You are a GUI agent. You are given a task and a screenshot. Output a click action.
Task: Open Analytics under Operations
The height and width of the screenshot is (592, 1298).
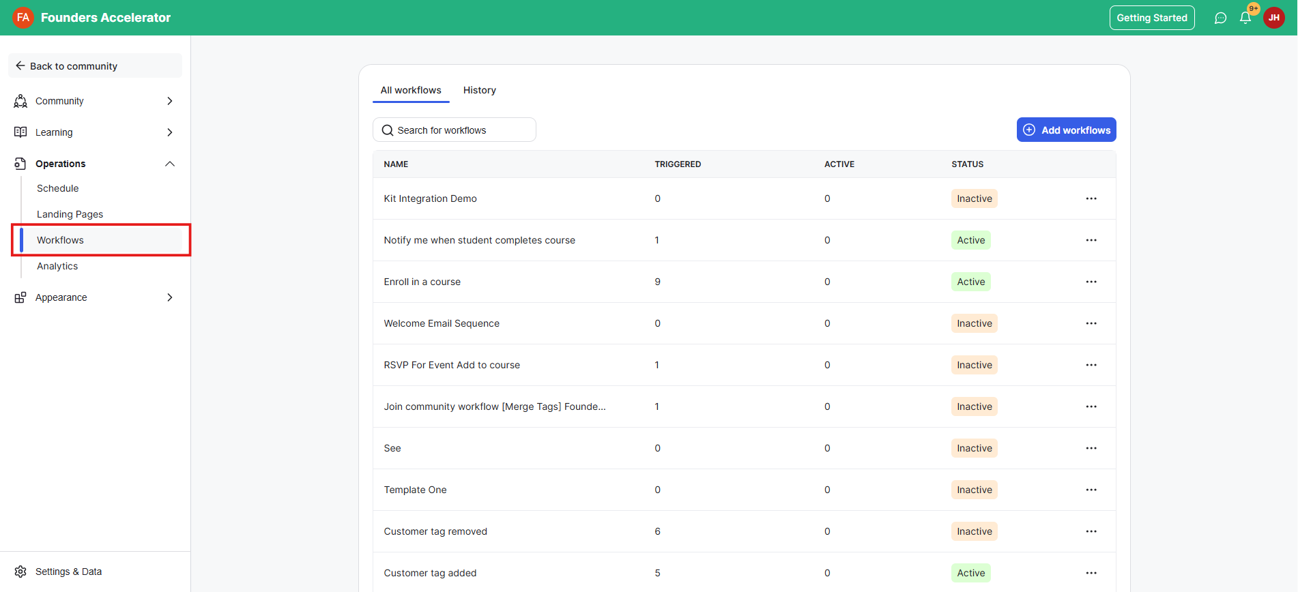click(x=57, y=266)
